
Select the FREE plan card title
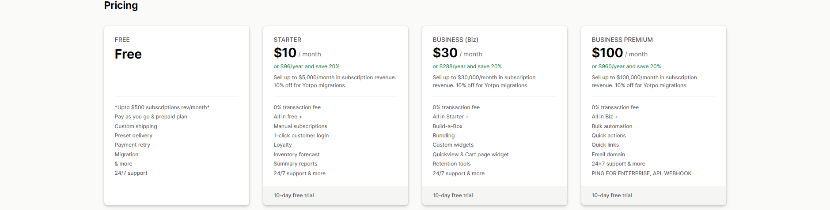click(122, 40)
